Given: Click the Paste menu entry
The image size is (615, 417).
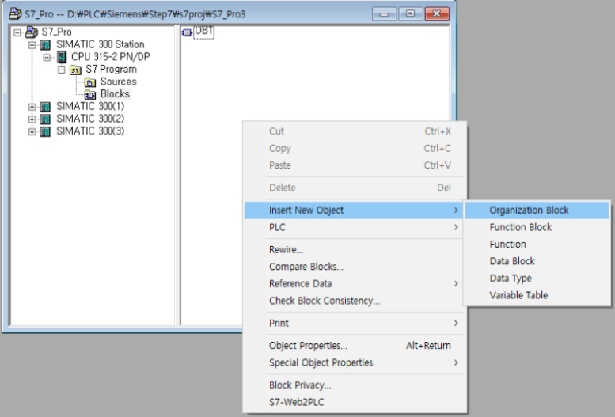Looking at the screenshot, I should point(354,165).
